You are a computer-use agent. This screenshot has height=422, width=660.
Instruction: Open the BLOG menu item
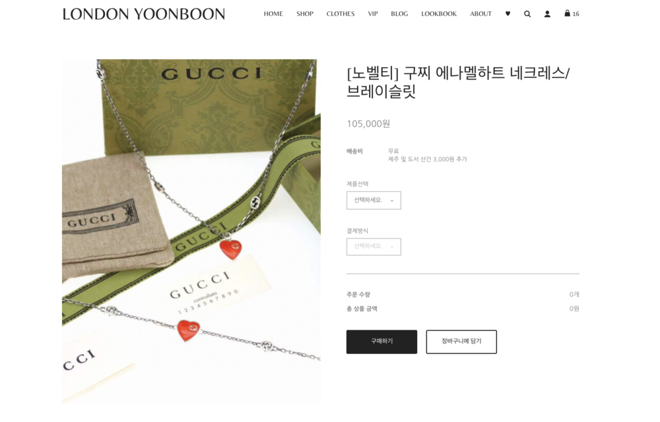click(399, 14)
